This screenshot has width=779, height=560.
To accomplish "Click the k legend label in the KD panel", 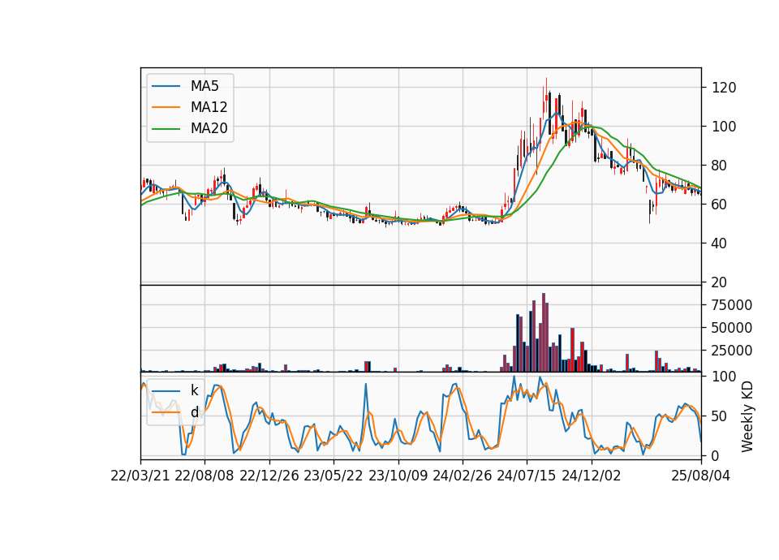I will 194,390.
